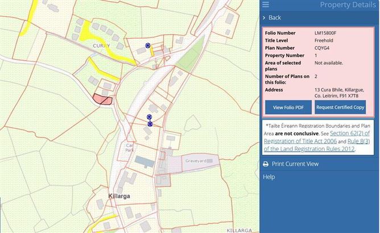Click the Graveyard parcel on map

pos(196,161)
